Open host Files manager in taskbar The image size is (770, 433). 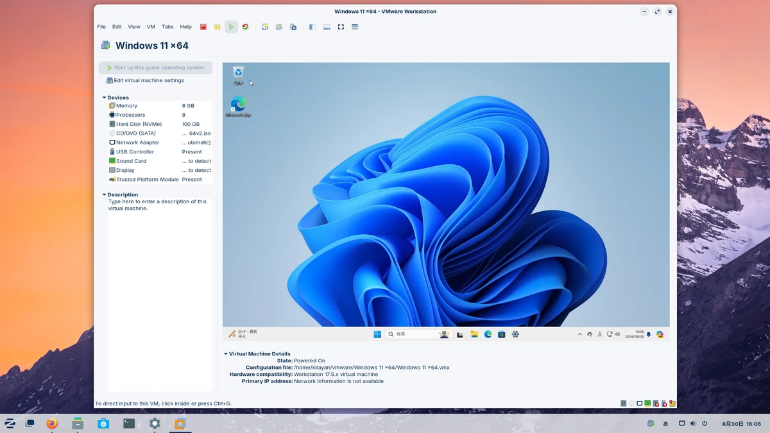coord(78,423)
